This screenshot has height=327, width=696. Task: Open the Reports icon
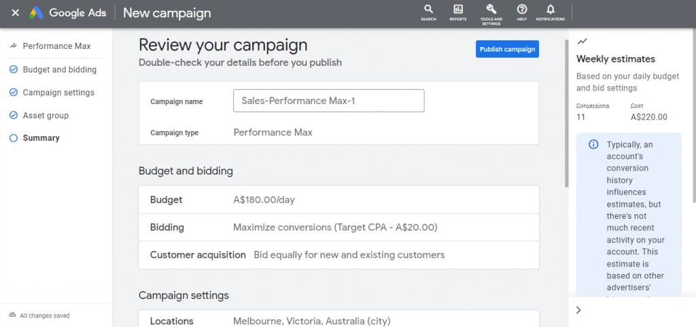tap(458, 10)
